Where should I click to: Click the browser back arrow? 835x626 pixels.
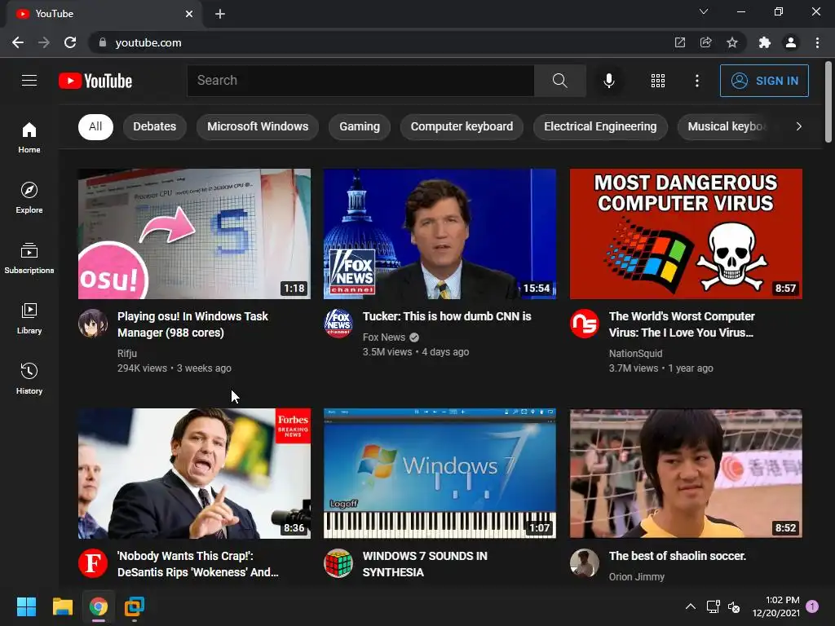coord(18,42)
